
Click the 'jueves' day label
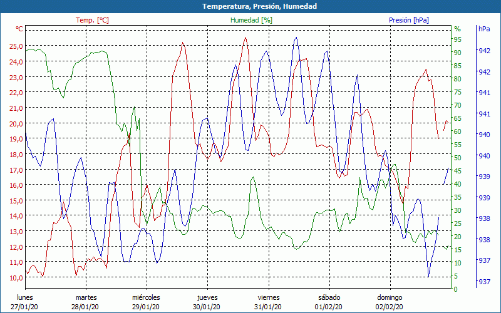[208, 298]
